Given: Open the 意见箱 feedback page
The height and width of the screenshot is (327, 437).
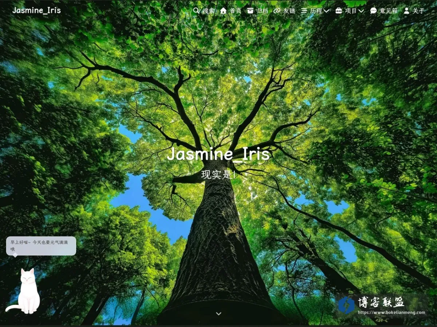Looking at the screenshot, I should (x=389, y=11).
